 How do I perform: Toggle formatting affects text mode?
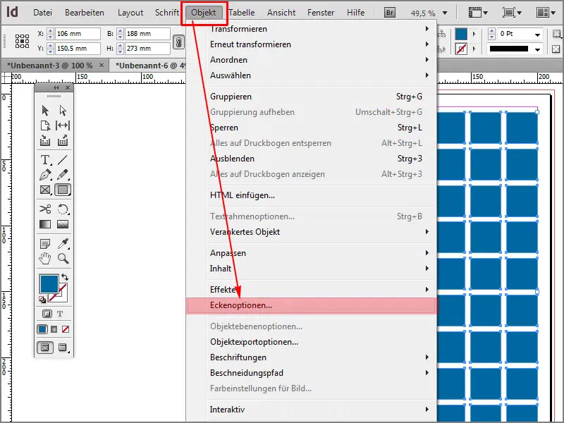60,314
